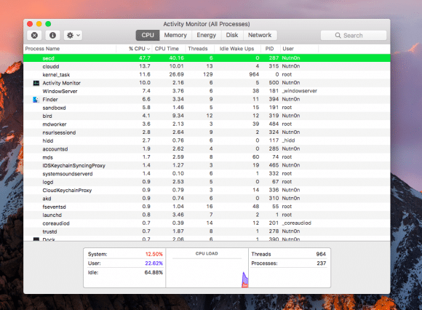Click the _hidd user cell
The width and height of the screenshot is (422, 310).
point(288,140)
